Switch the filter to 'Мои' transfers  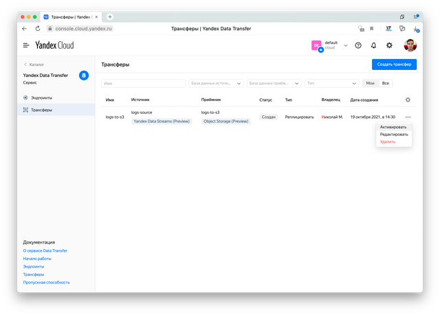(x=371, y=83)
